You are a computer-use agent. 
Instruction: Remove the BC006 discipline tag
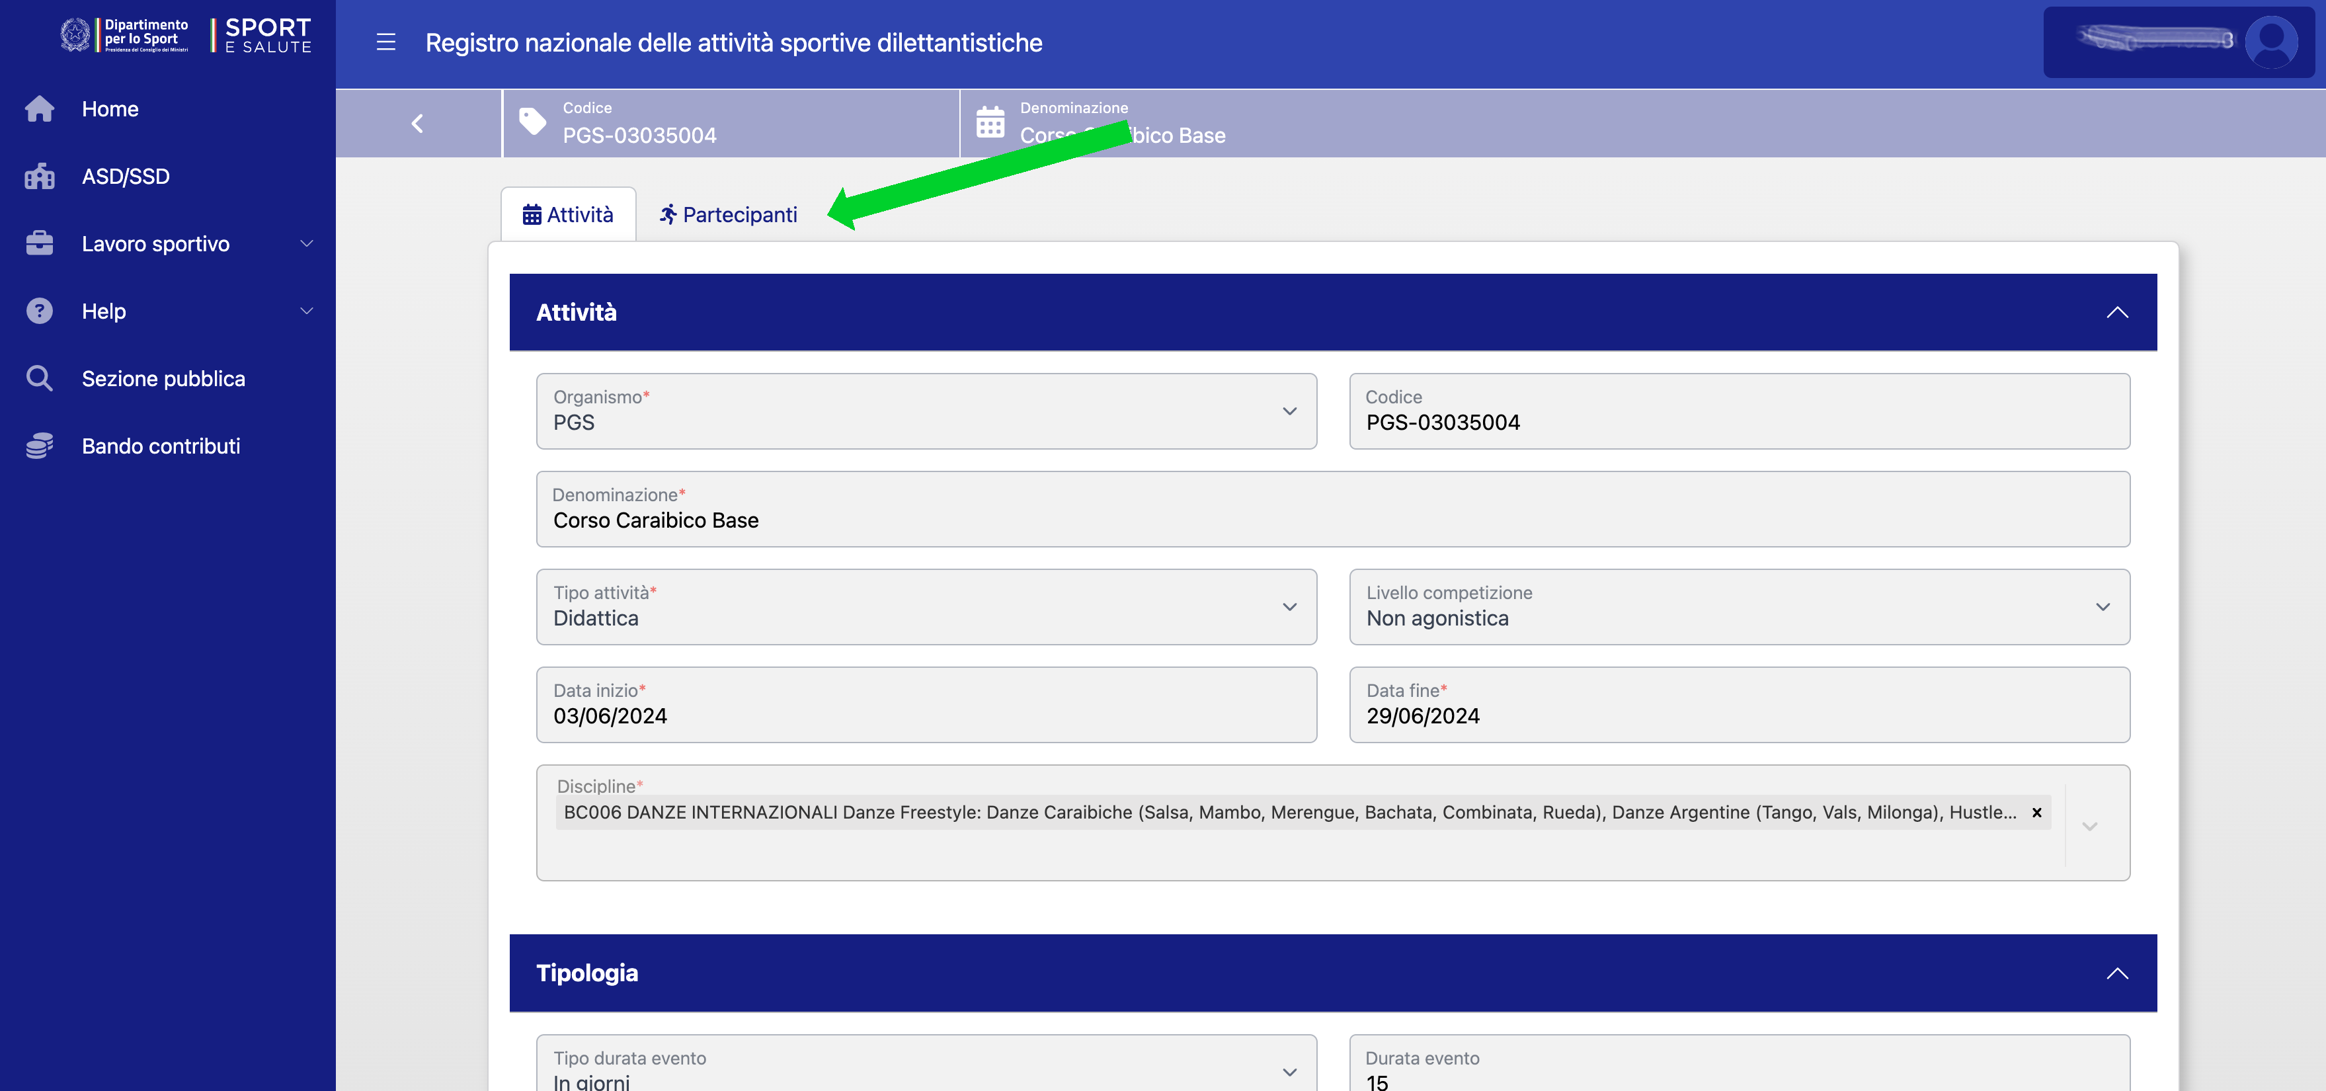click(x=2036, y=812)
